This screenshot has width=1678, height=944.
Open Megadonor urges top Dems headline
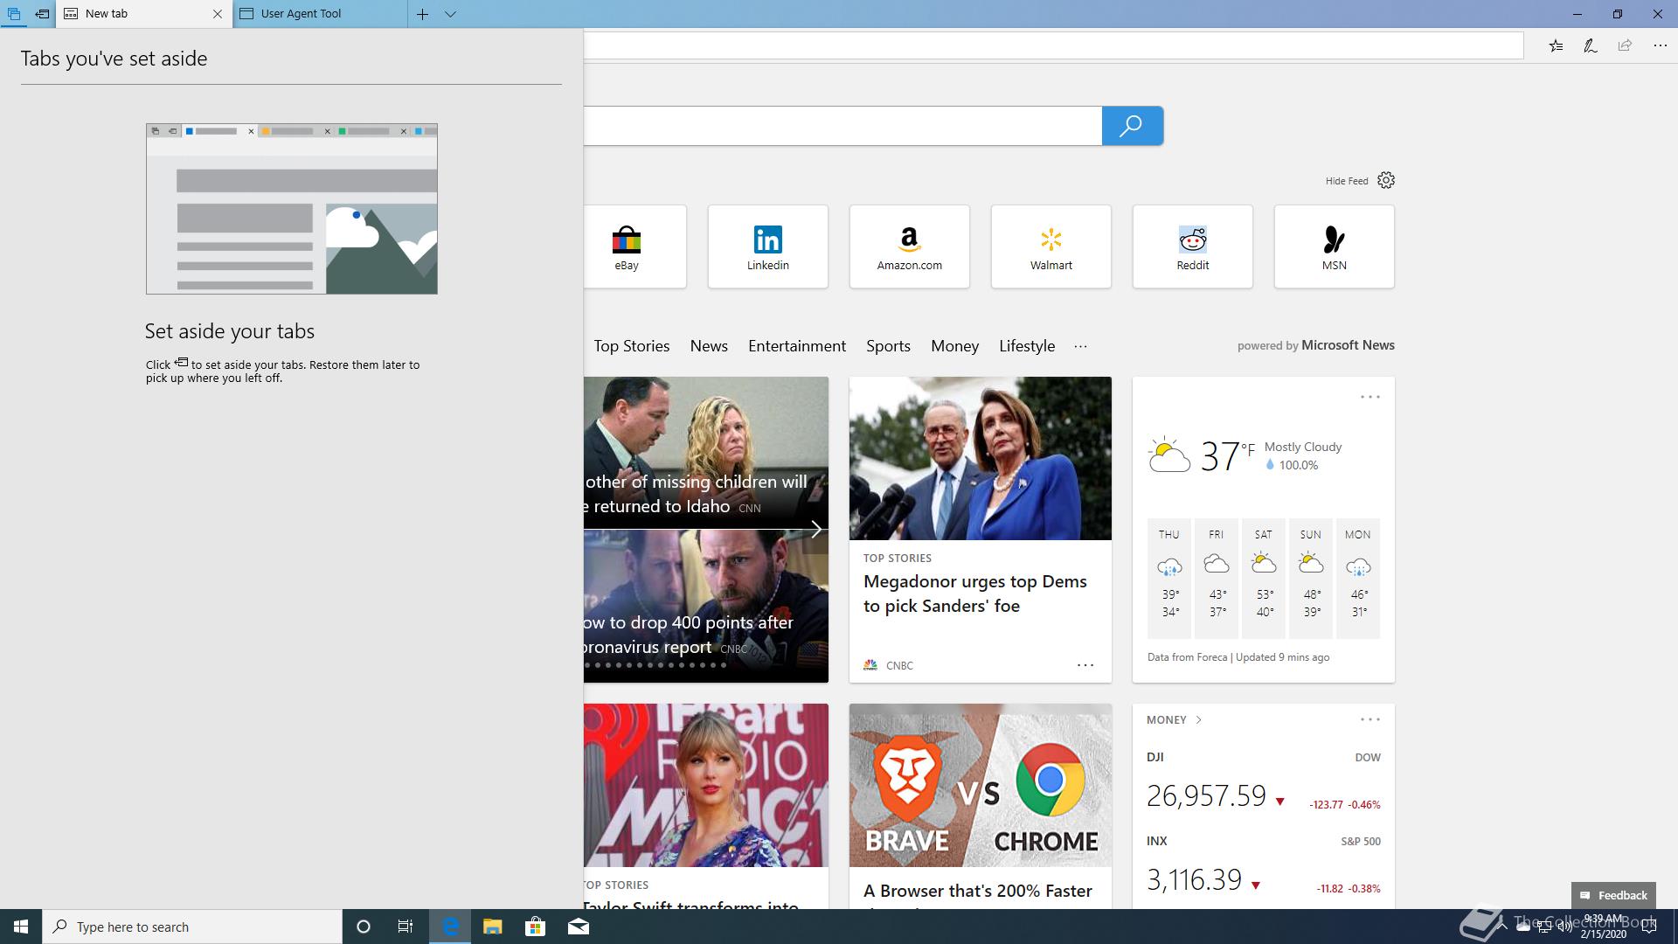[975, 593]
